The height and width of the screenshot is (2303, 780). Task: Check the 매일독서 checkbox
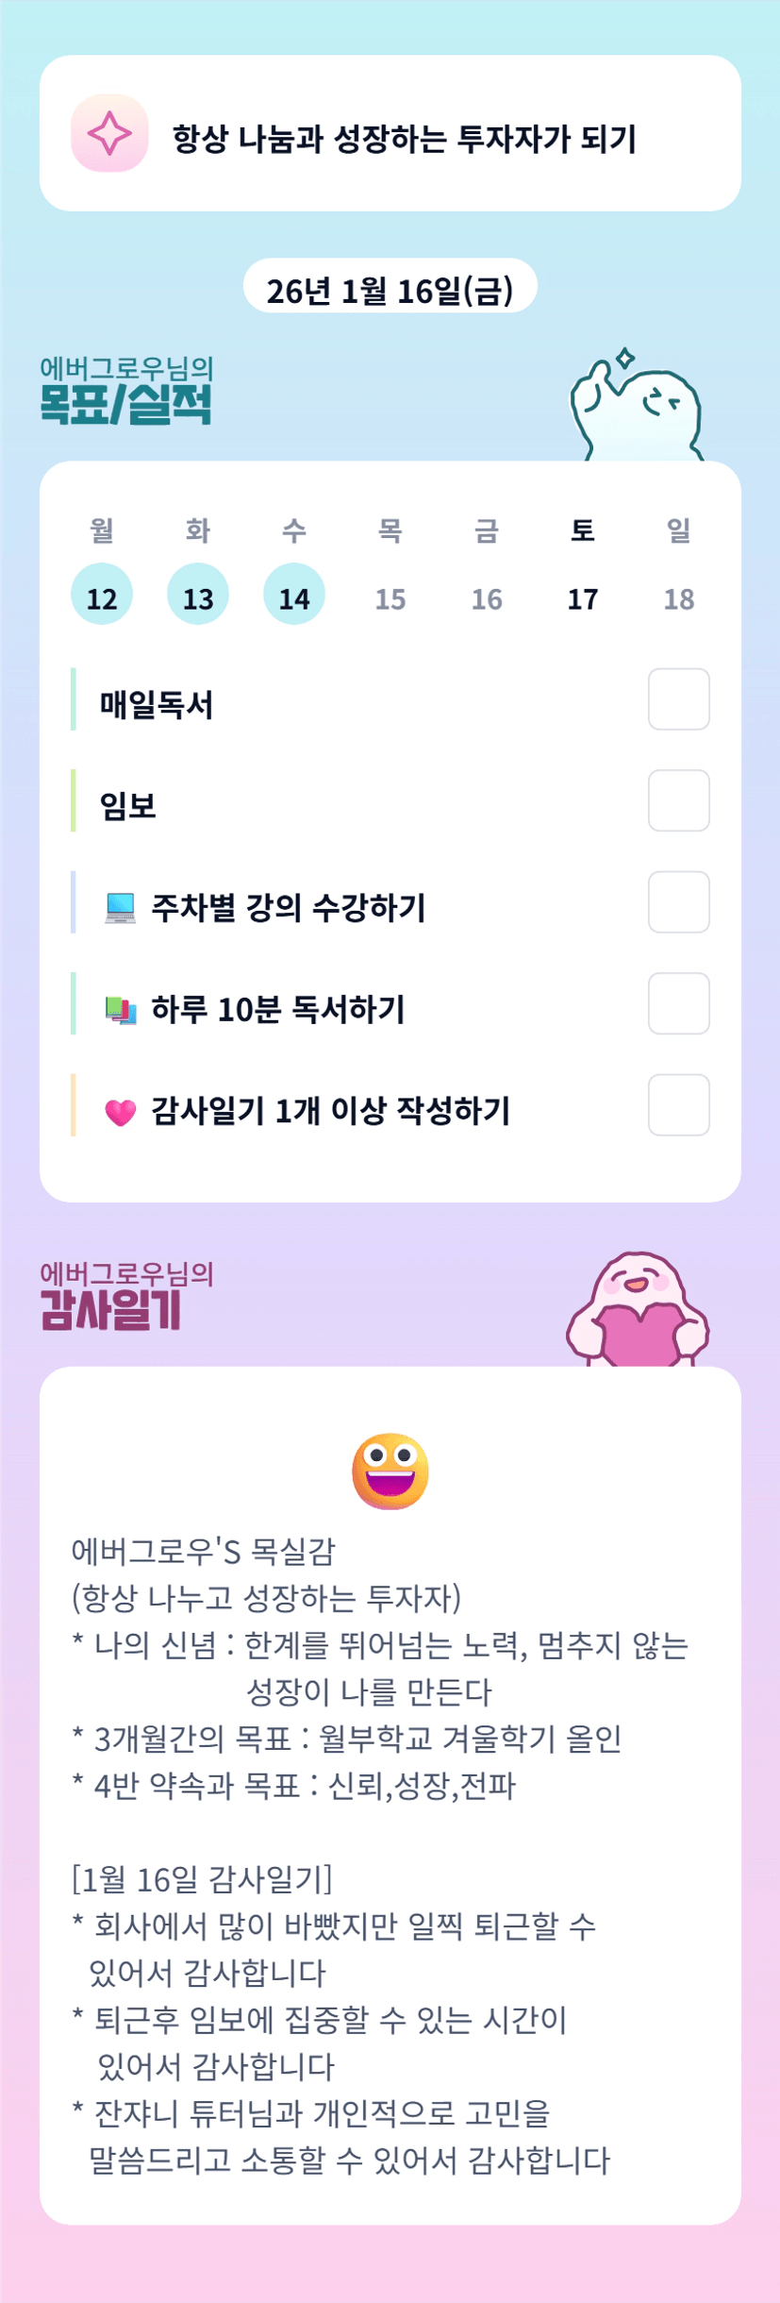(x=678, y=699)
